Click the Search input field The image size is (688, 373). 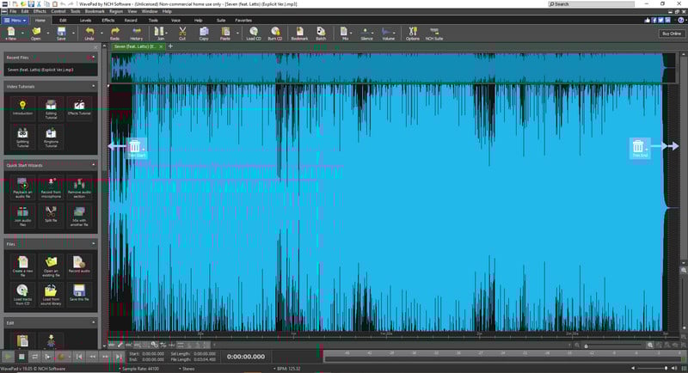(x=591, y=4)
